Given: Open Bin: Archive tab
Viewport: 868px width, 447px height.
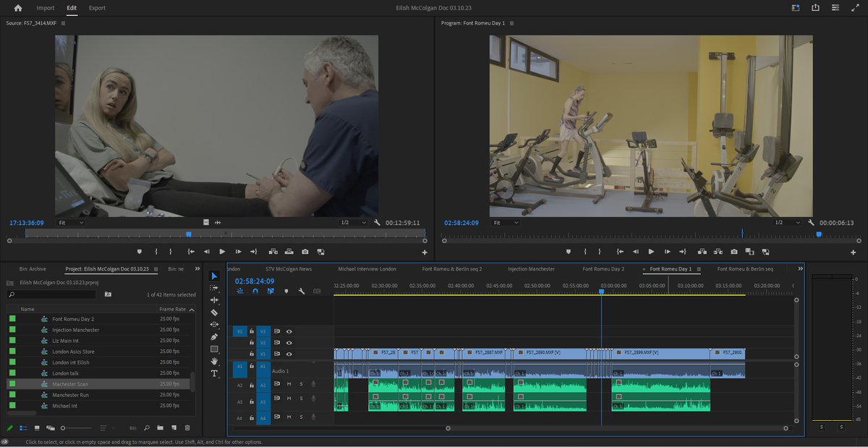Looking at the screenshot, I should pos(33,269).
